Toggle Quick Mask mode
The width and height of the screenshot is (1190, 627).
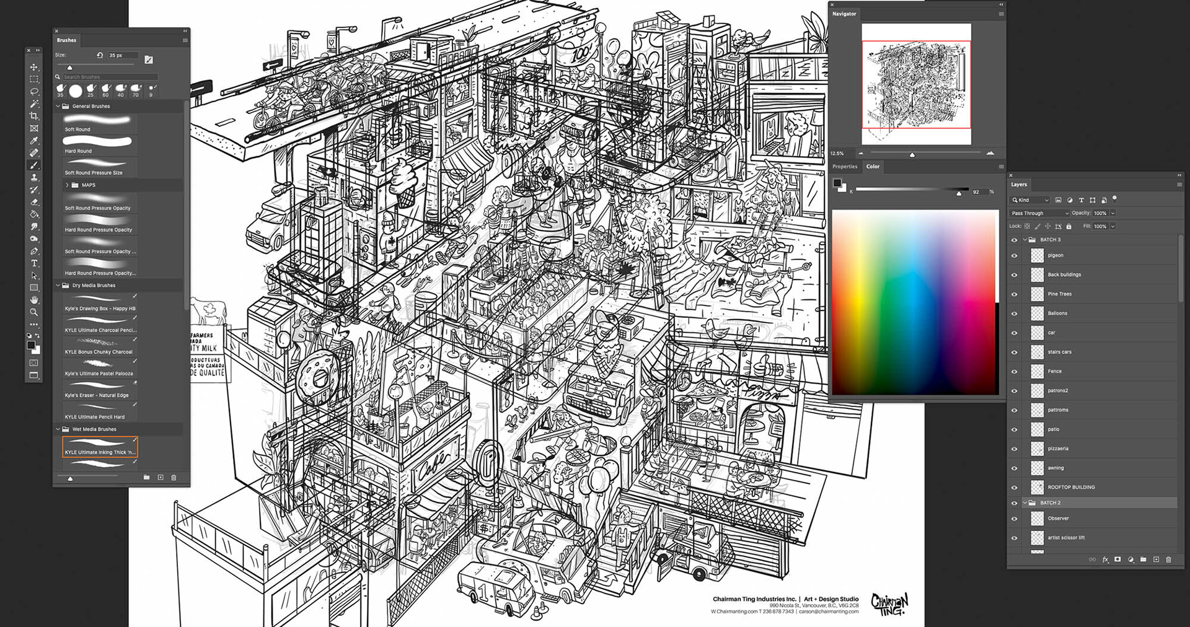point(33,362)
